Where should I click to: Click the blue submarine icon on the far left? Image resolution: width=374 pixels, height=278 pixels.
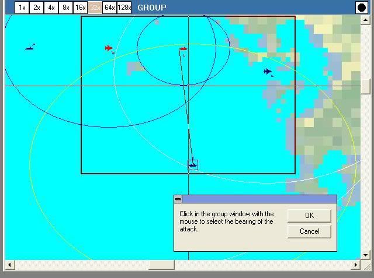pos(29,48)
